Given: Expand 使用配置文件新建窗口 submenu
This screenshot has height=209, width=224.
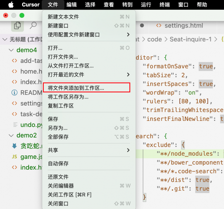Looking at the screenshot, I should tap(89, 34).
